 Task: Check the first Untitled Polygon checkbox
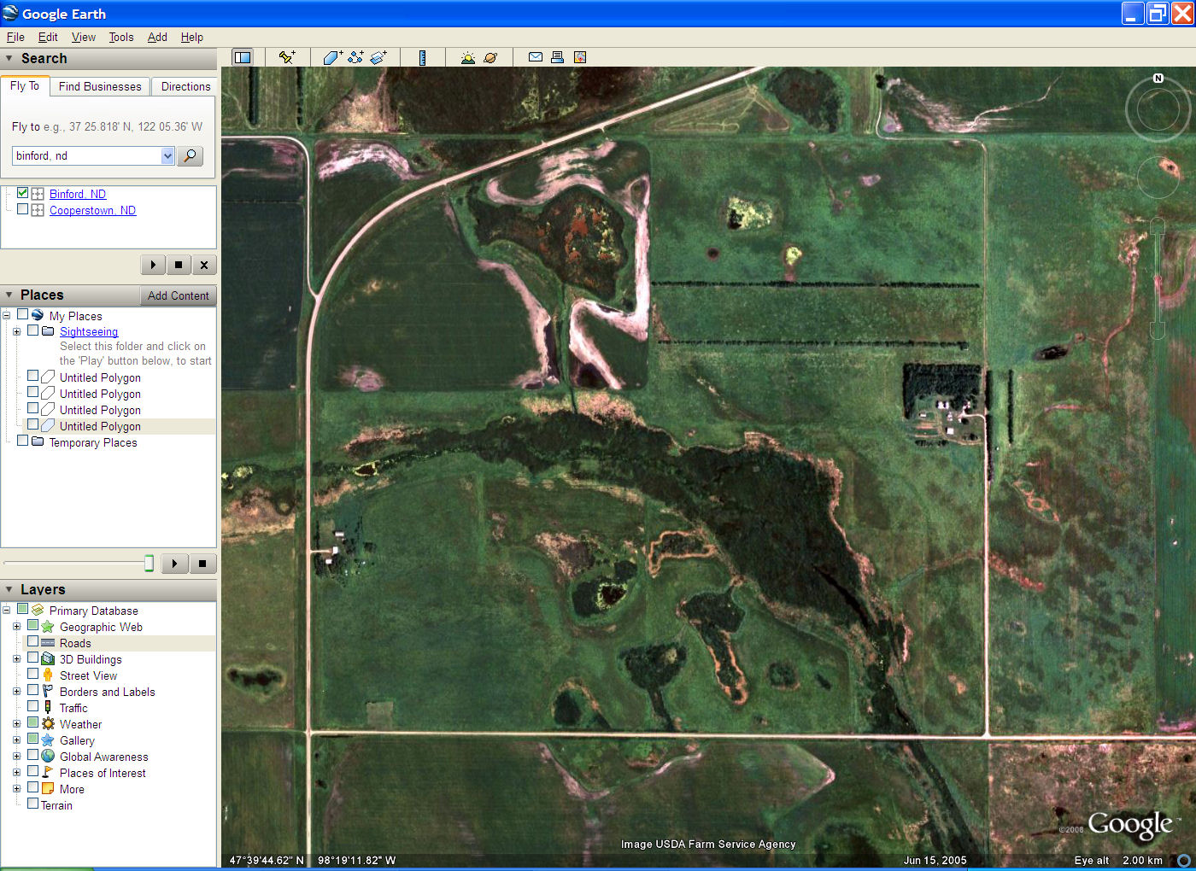(32, 376)
